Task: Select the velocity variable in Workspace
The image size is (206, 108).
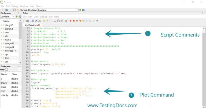Action: click(x=5, y=95)
